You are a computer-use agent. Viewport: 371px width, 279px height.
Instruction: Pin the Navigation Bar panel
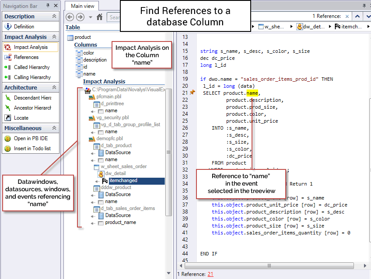tap(49, 6)
